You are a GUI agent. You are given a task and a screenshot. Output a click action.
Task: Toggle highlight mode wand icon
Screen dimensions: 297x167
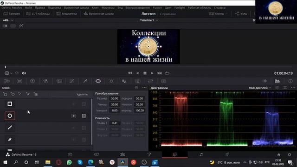coord(21,26)
